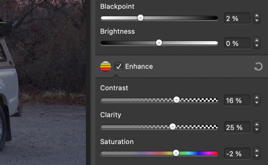Click the Brightness slider handle
Screen dimensions: 268x165
point(159,43)
